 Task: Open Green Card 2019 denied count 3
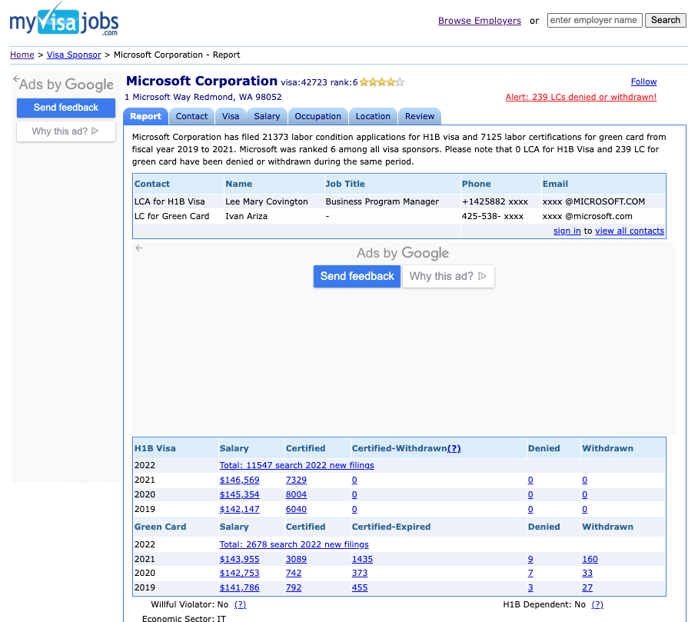pyautogui.click(x=530, y=587)
